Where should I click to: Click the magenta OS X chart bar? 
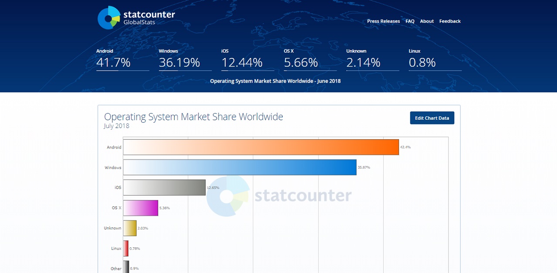click(141, 208)
